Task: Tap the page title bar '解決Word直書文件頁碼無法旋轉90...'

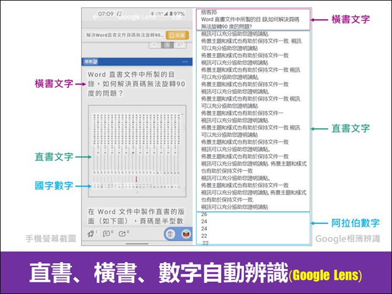Action: [x=125, y=35]
